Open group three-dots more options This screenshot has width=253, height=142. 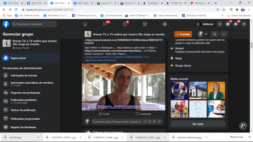pyautogui.click(x=224, y=34)
